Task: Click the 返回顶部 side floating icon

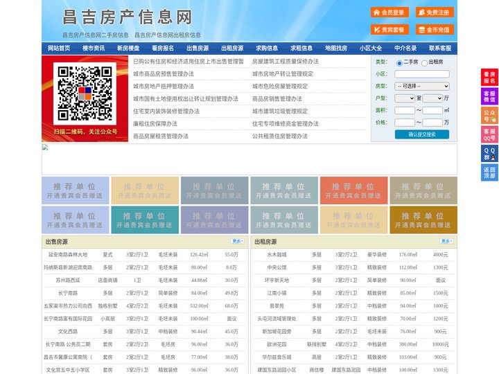Action: click(489, 172)
